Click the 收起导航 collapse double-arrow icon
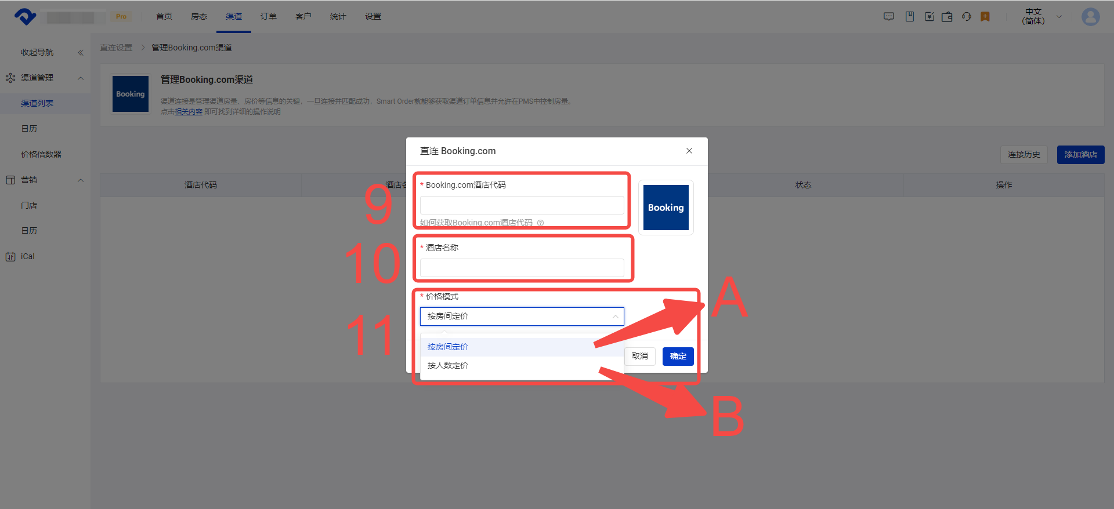Viewport: 1114px width, 509px height. pyautogui.click(x=81, y=53)
